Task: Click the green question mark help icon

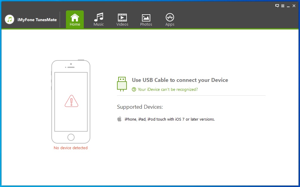Action: 134,89
